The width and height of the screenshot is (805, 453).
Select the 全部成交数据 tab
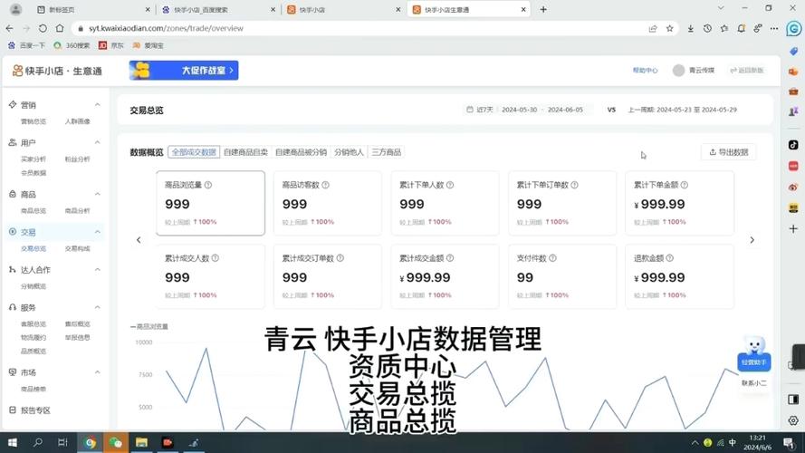[x=194, y=152]
